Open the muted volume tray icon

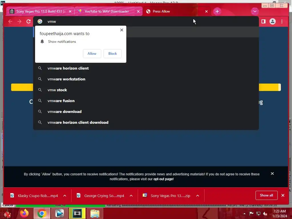click(x=265, y=213)
